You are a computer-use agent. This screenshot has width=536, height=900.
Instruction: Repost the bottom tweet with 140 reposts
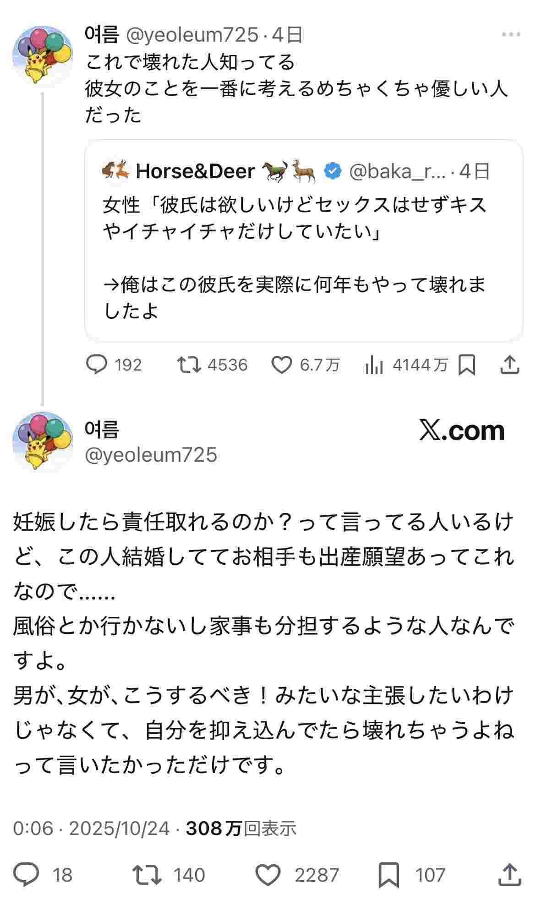point(147,874)
